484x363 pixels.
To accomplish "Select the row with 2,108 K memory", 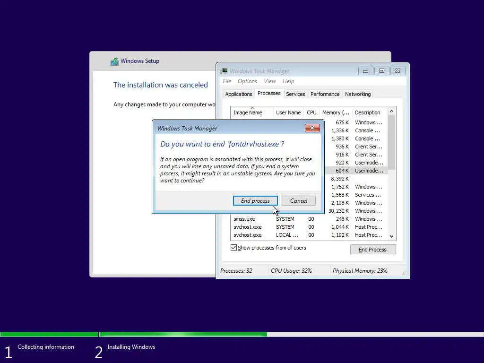I will (x=356, y=203).
